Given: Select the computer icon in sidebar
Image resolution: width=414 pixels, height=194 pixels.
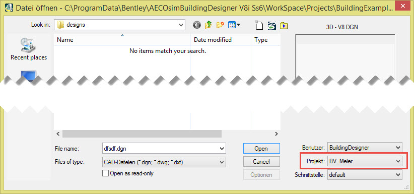Looking at the screenshot, I should pyautogui.click(x=29, y=76).
